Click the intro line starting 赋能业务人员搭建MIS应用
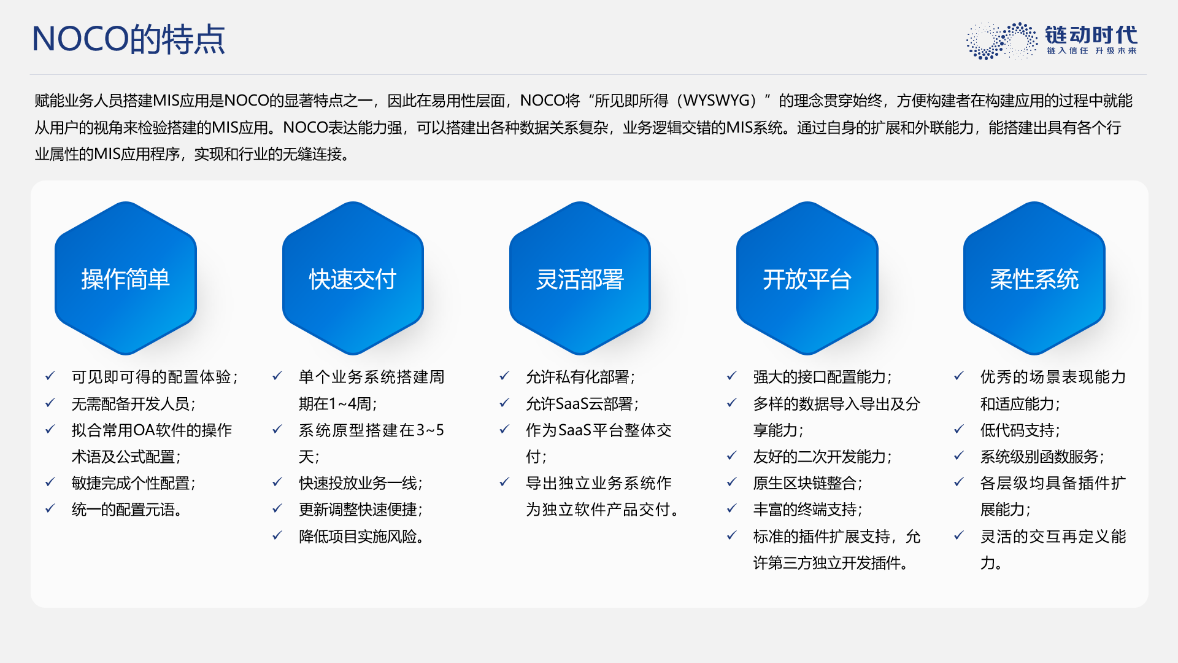This screenshot has width=1178, height=663. (x=583, y=101)
